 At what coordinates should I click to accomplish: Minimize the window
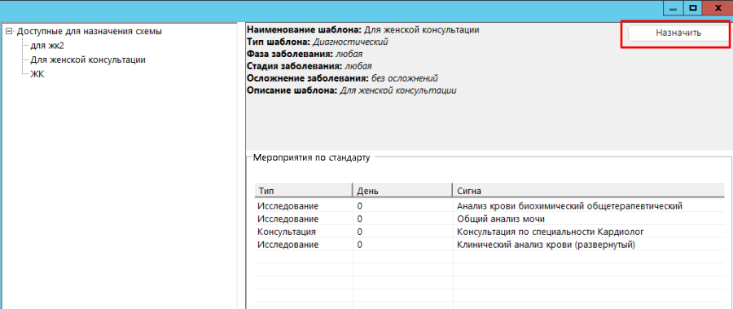(x=674, y=8)
